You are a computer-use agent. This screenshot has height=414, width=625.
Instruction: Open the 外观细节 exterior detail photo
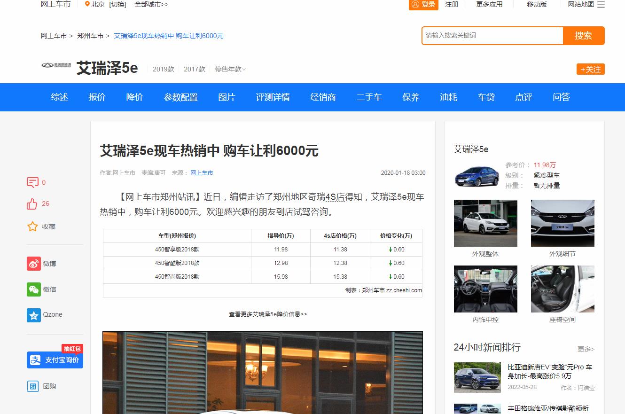tap(562, 223)
